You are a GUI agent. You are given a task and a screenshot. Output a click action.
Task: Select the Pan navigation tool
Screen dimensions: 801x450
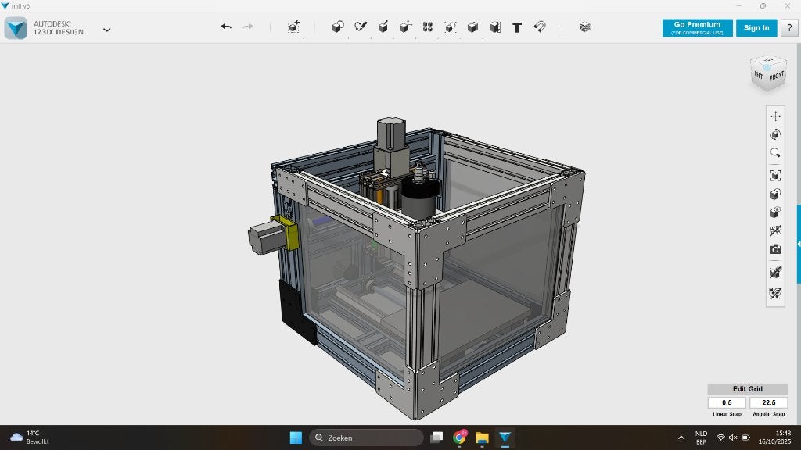click(x=775, y=116)
